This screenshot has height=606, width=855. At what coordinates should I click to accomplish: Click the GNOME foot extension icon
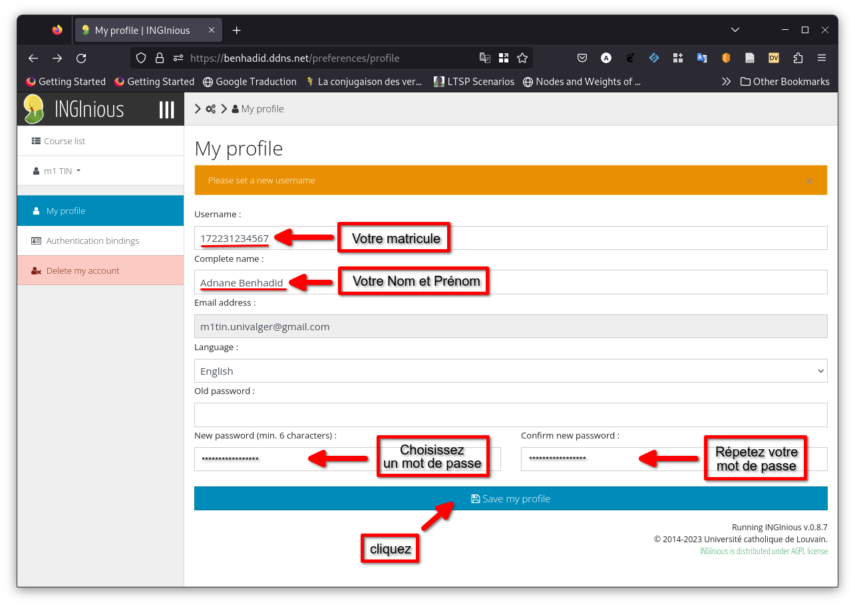[630, 58]
